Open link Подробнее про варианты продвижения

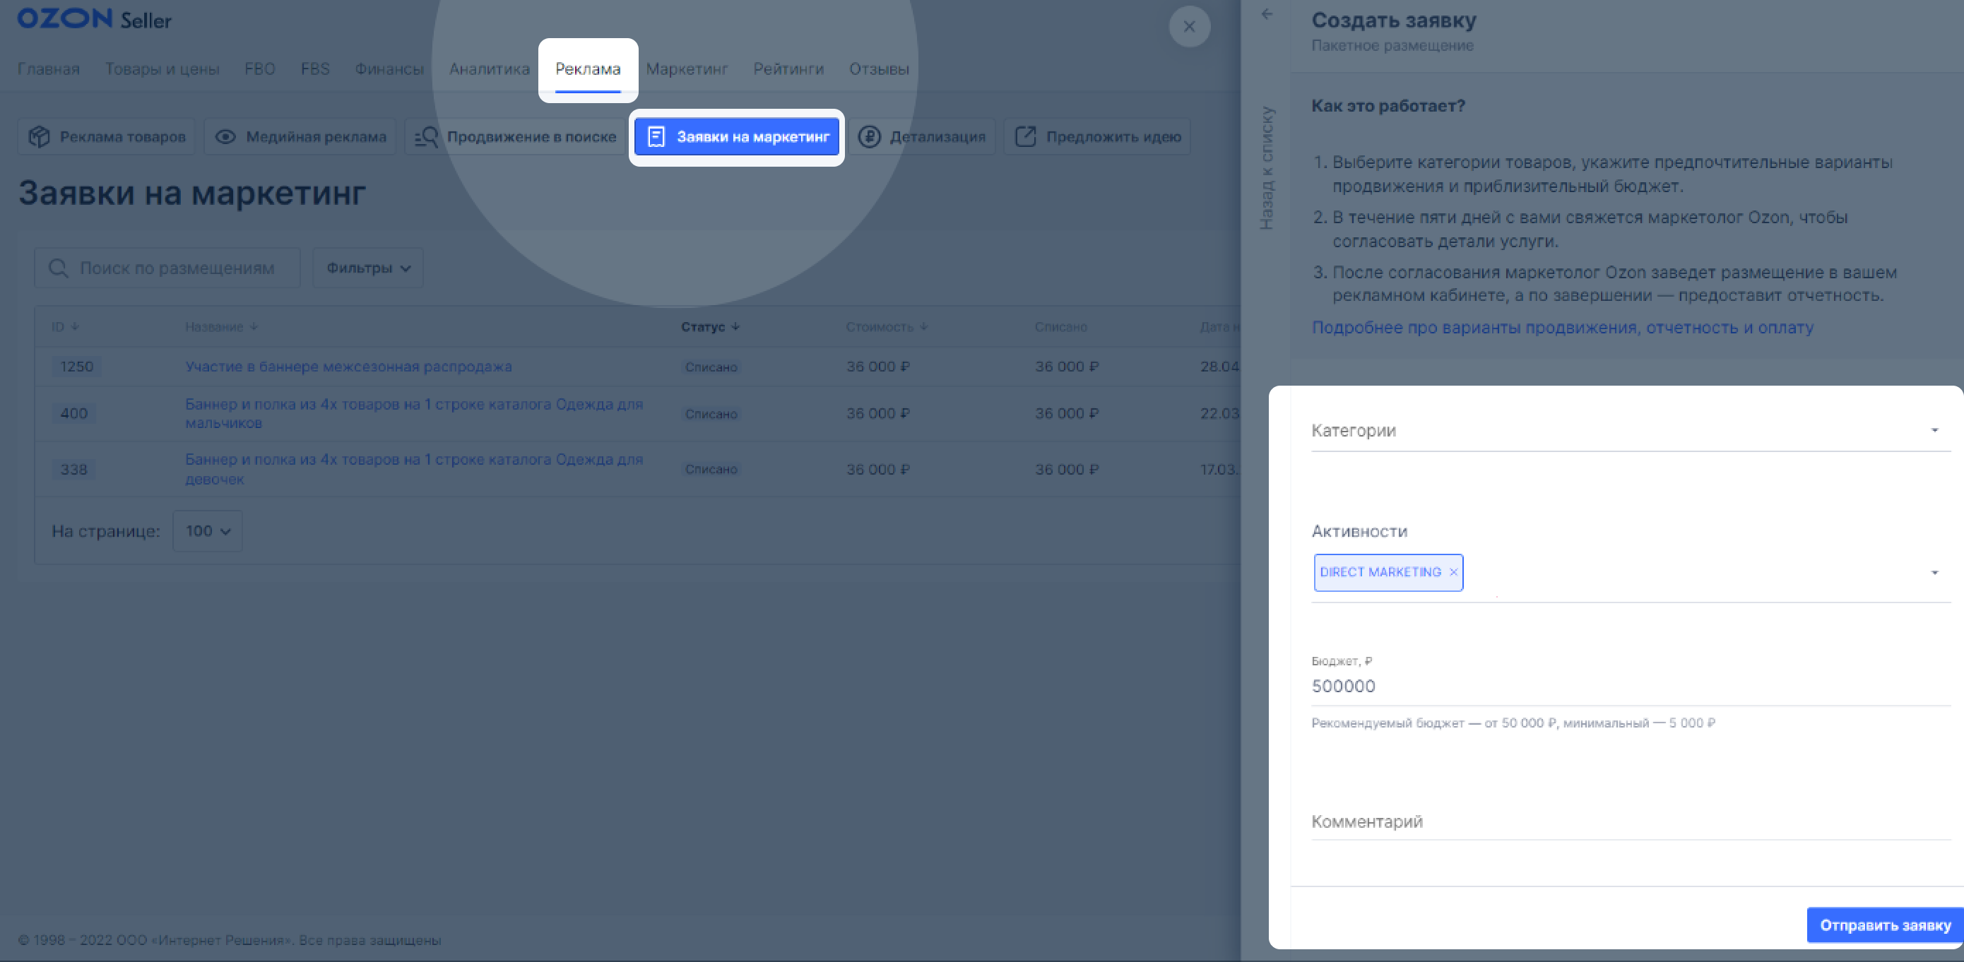pyautogui.click(x=1562, y=328)
